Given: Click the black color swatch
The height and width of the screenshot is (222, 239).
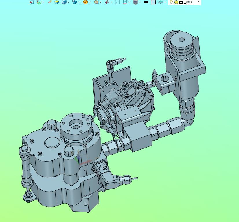Looking at the screenshot, I should [x=146, y=2].
